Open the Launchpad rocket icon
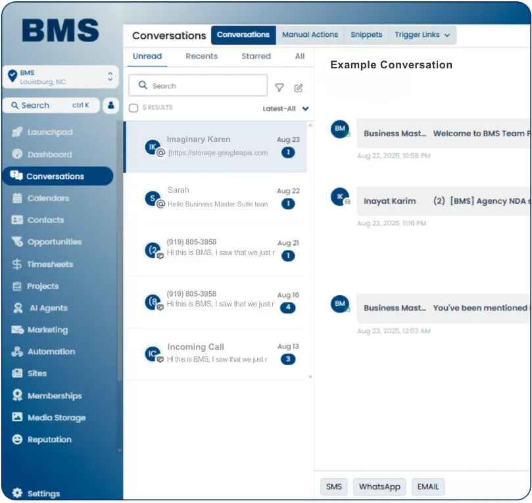This screenshot has height=503, width=532. point(17,132)
